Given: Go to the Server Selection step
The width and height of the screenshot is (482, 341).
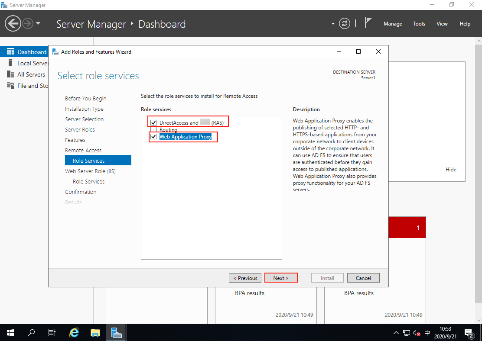Looking at the screenshot, I should pos(84,119).
